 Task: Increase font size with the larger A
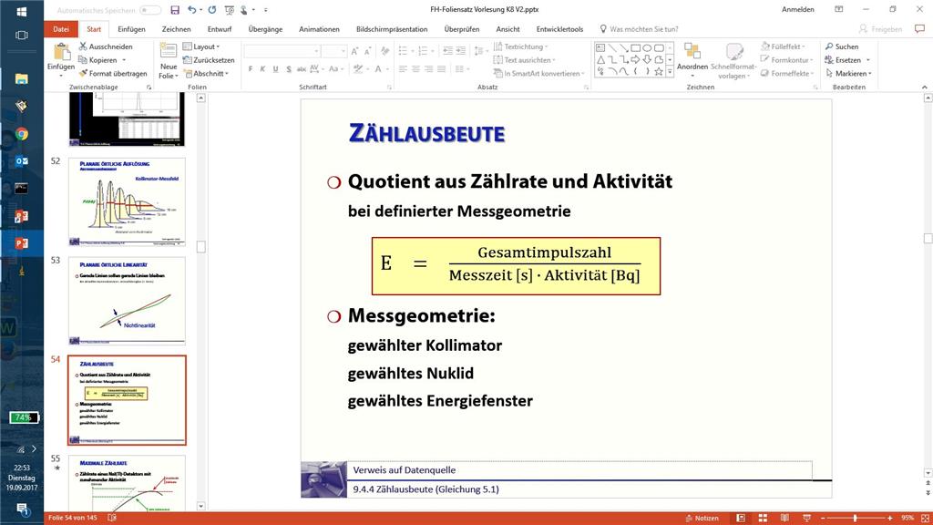[355, 51]
